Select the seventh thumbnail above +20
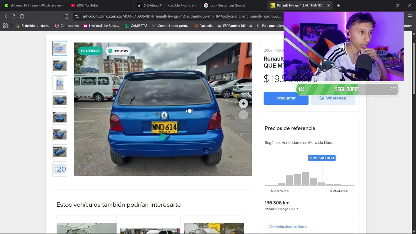The width and height of the screenshot is (416, 234). click(x=59, y=152)
